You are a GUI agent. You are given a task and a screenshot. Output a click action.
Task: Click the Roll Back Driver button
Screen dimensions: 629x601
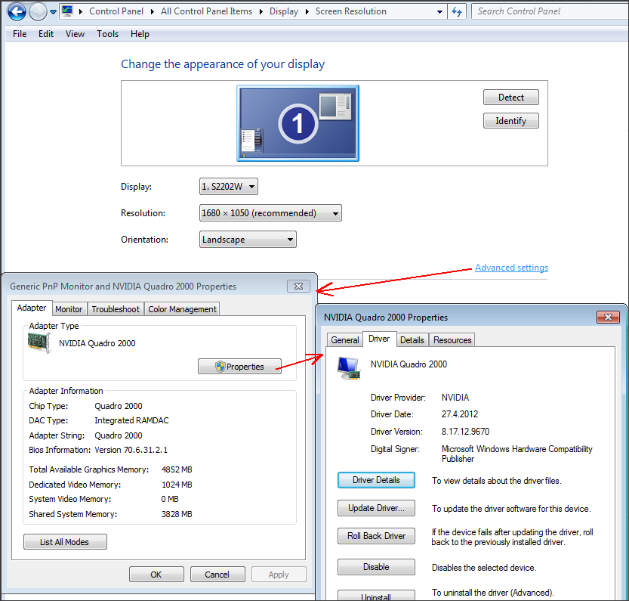tap(376, 536)
